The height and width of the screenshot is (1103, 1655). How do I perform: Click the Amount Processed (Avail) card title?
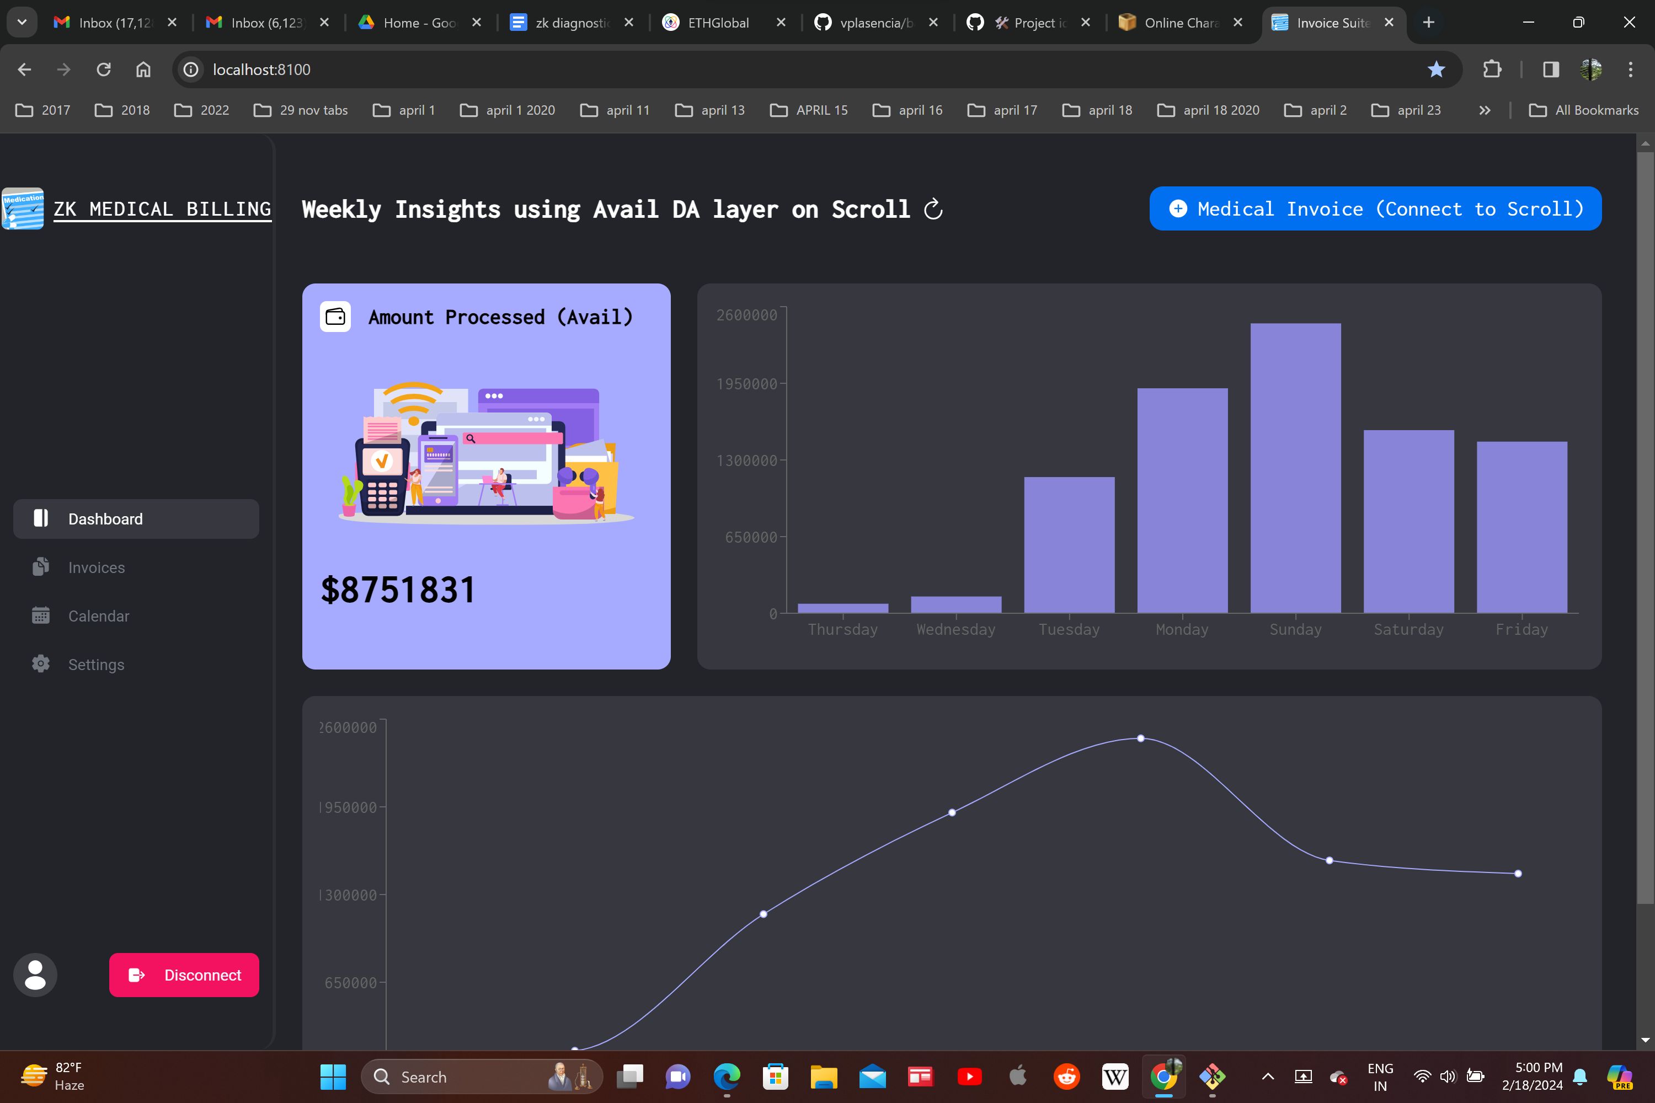tap(500, 317)
